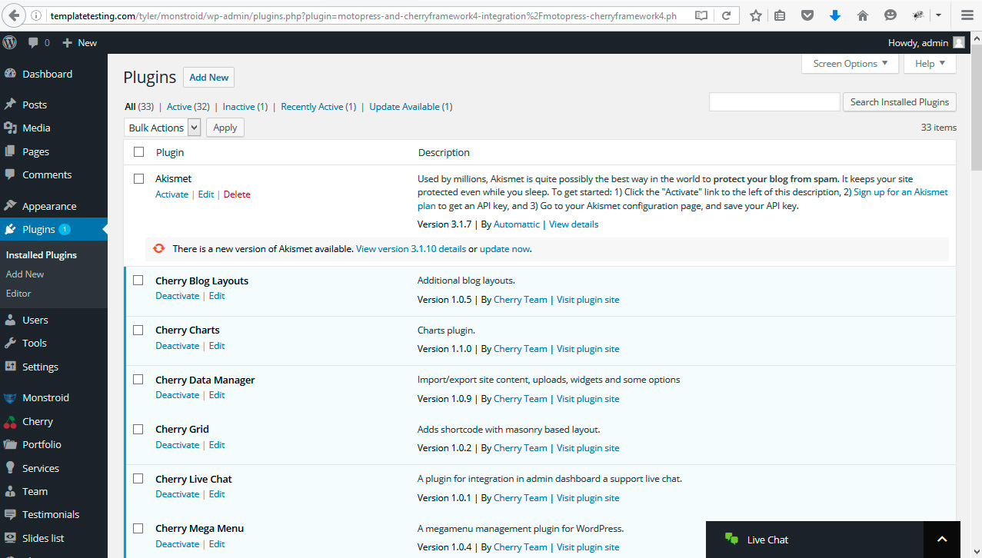This screenshot has height=558, width=982.
Task: Check the Akismet plugin checkbox
Action: tap(138, 178)
